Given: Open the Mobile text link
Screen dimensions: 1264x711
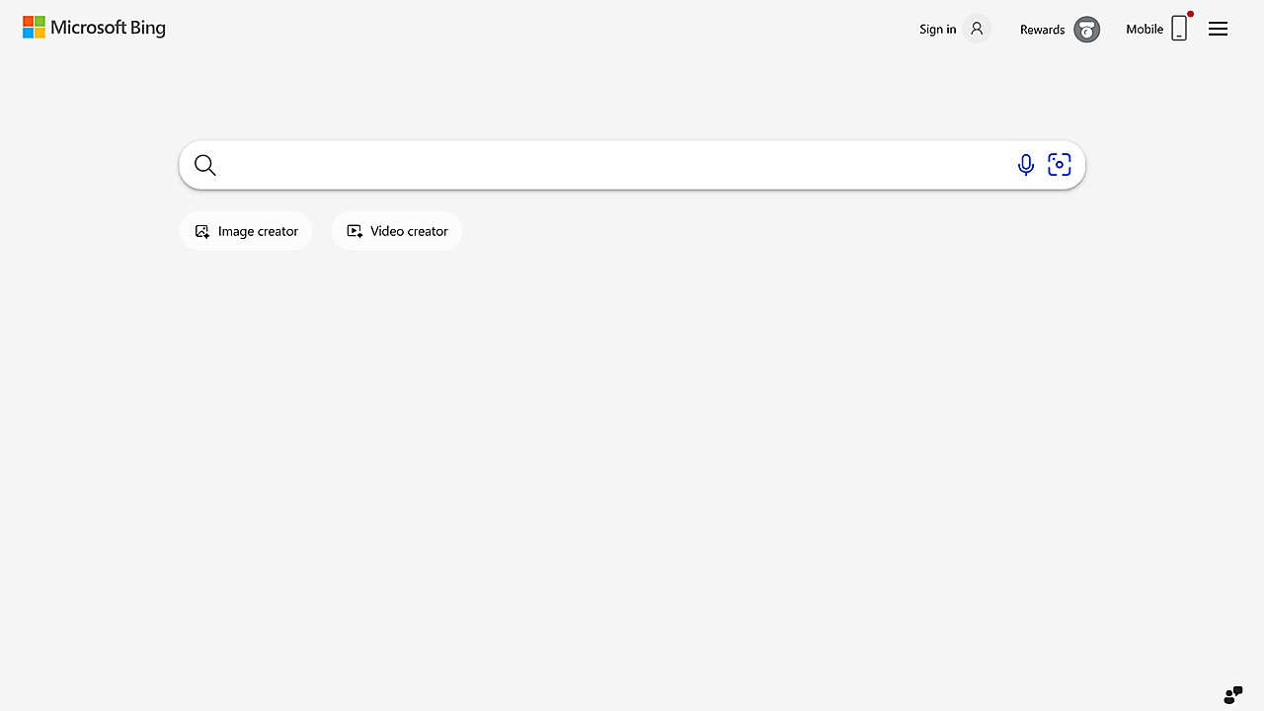Looking at the screenshot, I should (x=1145, y=29).
